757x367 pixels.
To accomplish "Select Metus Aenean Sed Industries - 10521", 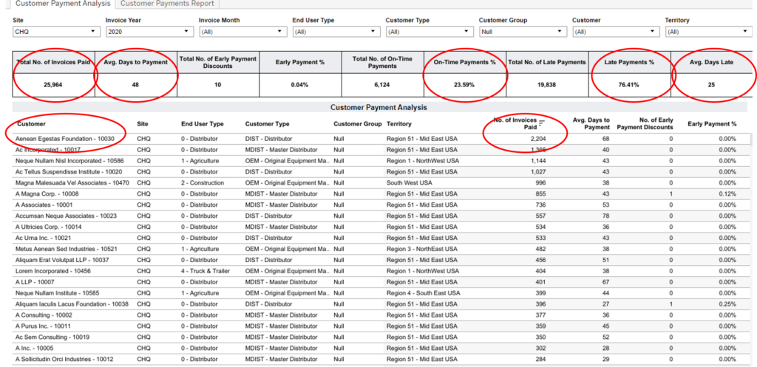I will click(x=66, y=249).
